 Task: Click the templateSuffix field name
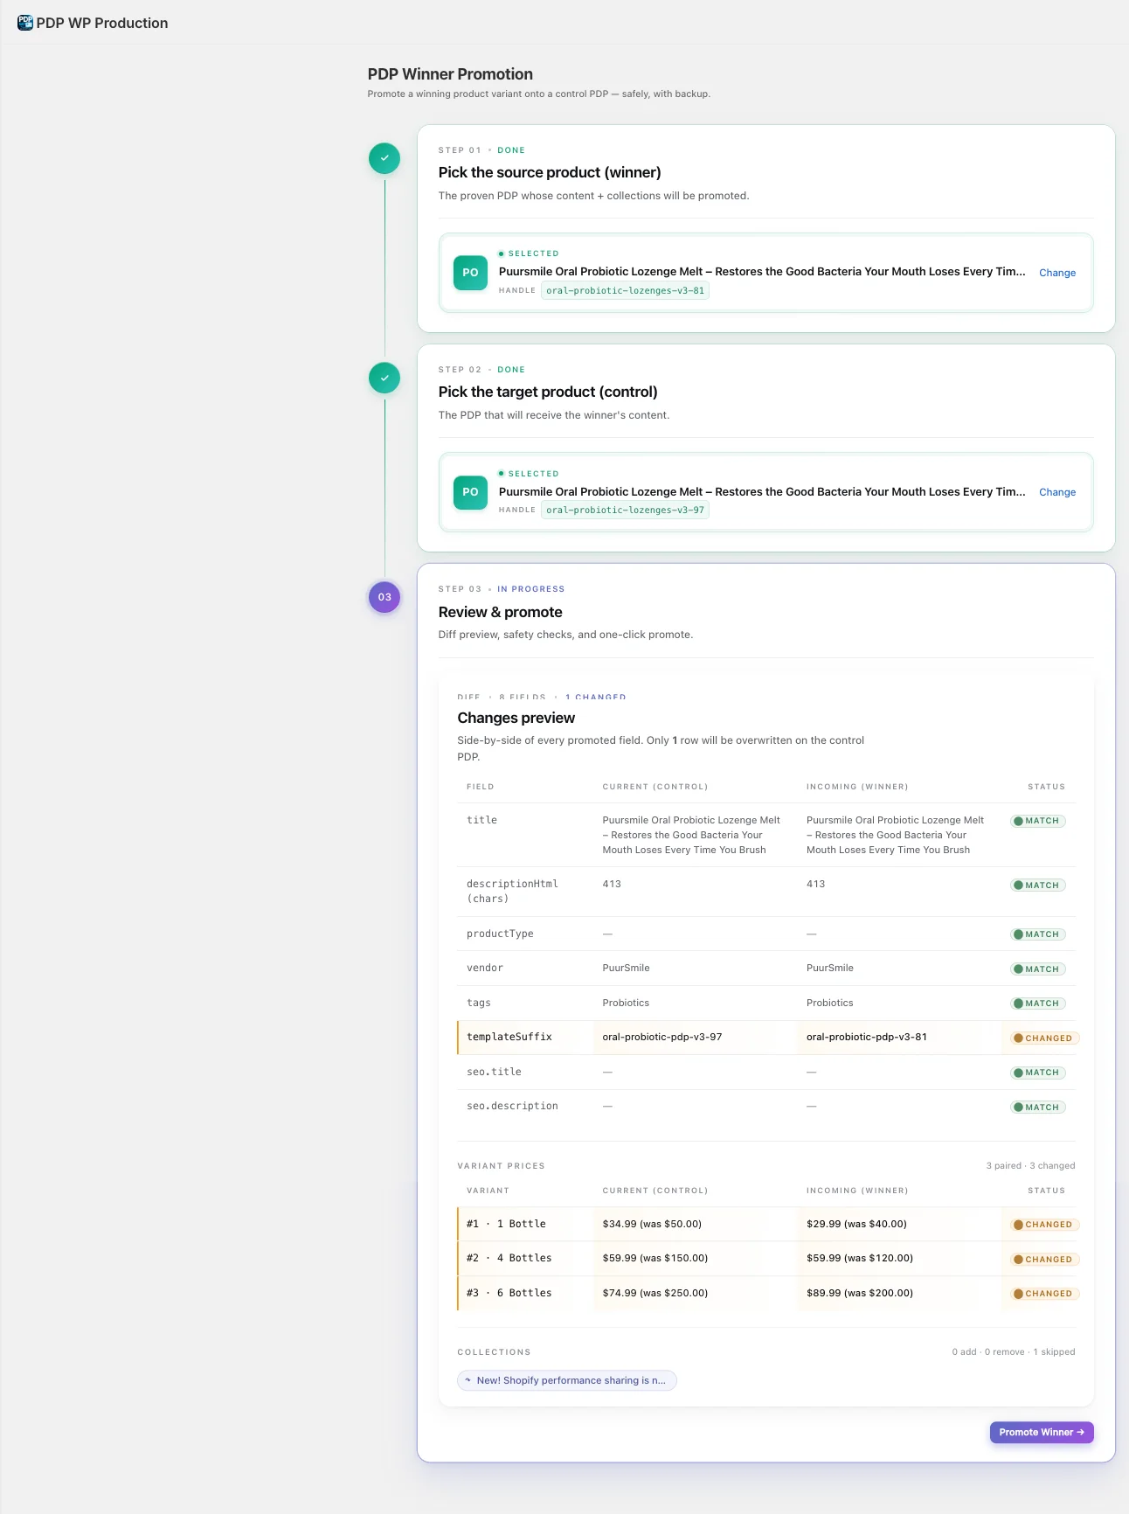point(509,1037)
